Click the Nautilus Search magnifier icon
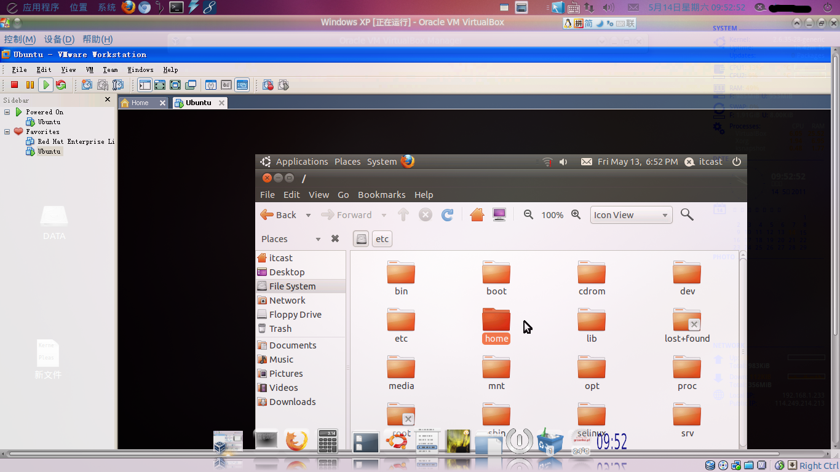Image resolution: width=840 pixels, height=472 pixels. (x=687, y=214)
